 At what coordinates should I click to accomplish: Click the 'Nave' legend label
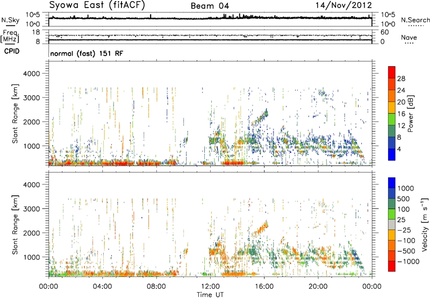pyautogui.click(x=409, y=37)
